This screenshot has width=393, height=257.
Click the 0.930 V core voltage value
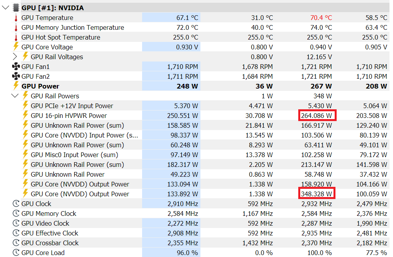click(187, 47)
